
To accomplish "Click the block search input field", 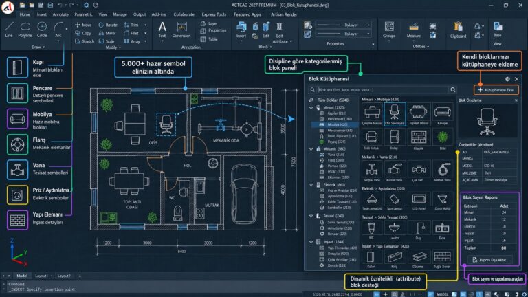I will pyautogui.click(x=382, y=90).
